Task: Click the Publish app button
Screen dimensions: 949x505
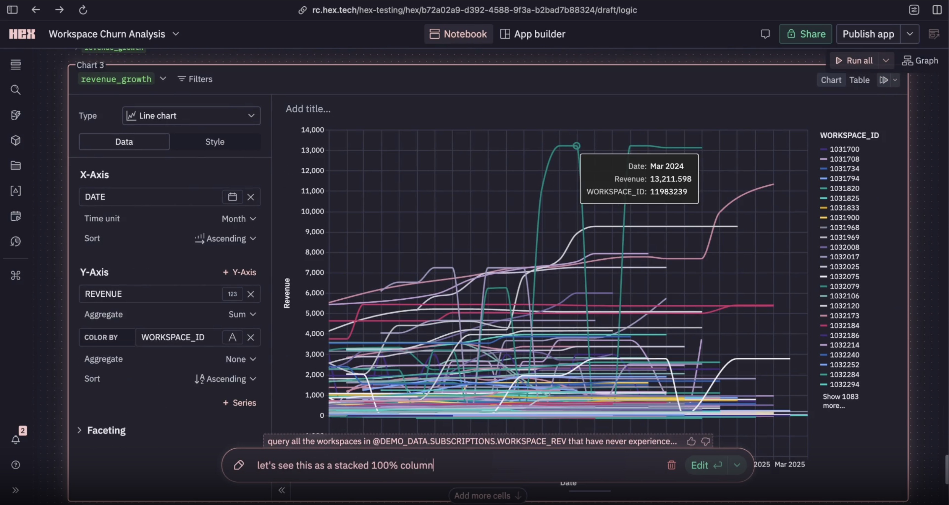Action: [x=868, y=34]
